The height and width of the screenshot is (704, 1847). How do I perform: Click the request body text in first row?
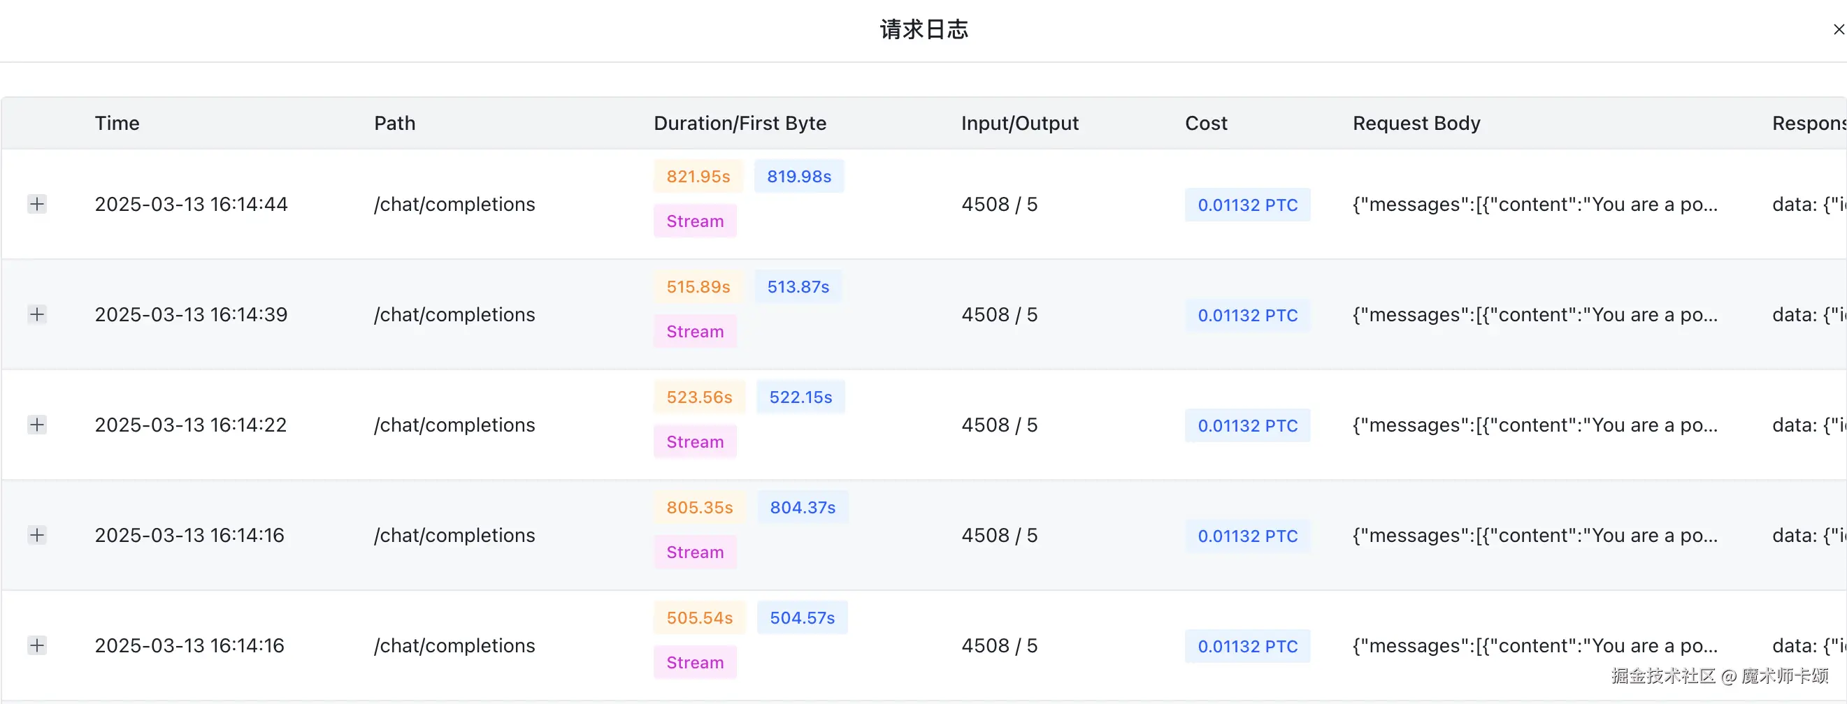point(1535,205)
